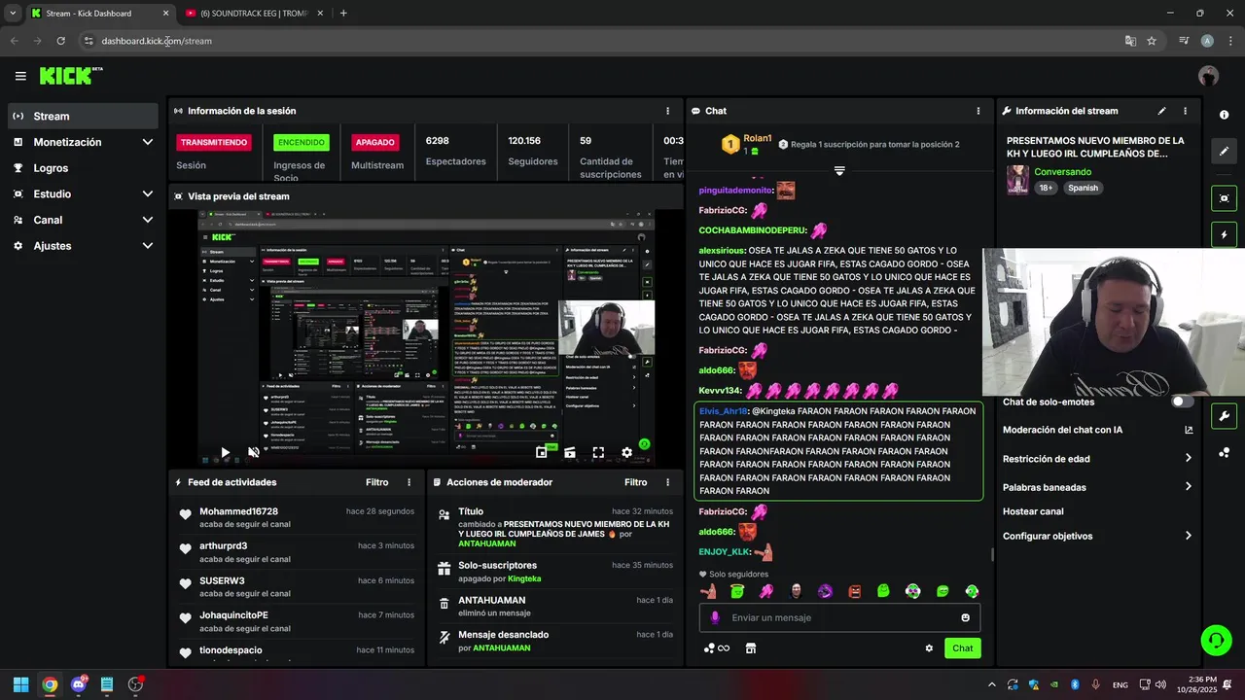Switch to Stream - Kick Dashboard tab
The image size is (1245, 700).
pyautogui.click(x=98, y=14)
